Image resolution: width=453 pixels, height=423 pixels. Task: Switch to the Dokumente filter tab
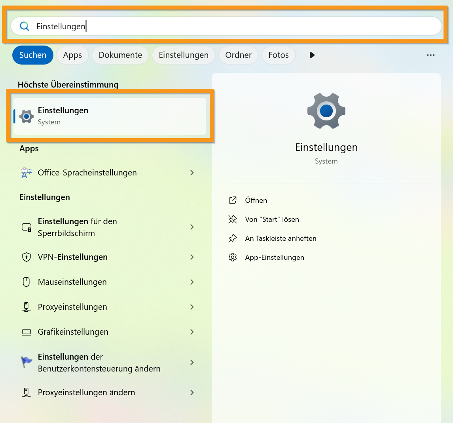[120, 55]
